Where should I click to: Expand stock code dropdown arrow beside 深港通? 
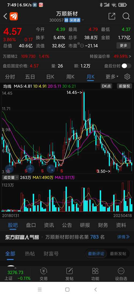(83, 20)
